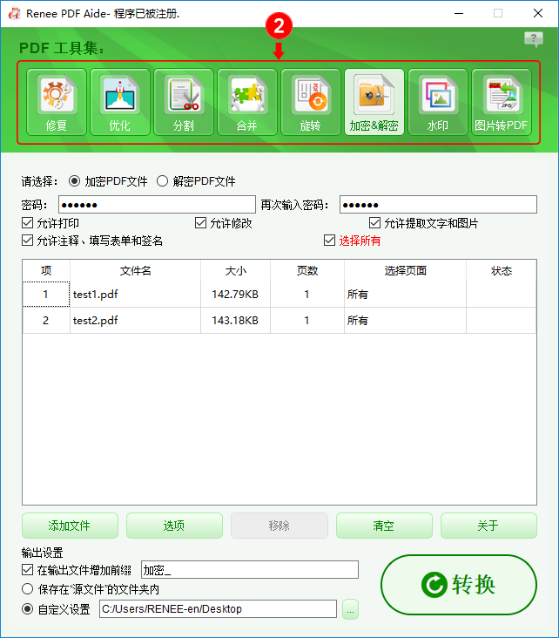
Task: Click the 143.18KB size cell
Action: 235,320
